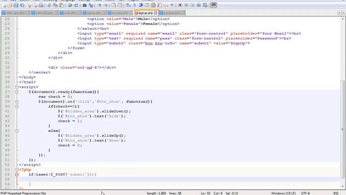
Task: Collapse document.ready function fold on line 37
Action: [x=17, y=92]
